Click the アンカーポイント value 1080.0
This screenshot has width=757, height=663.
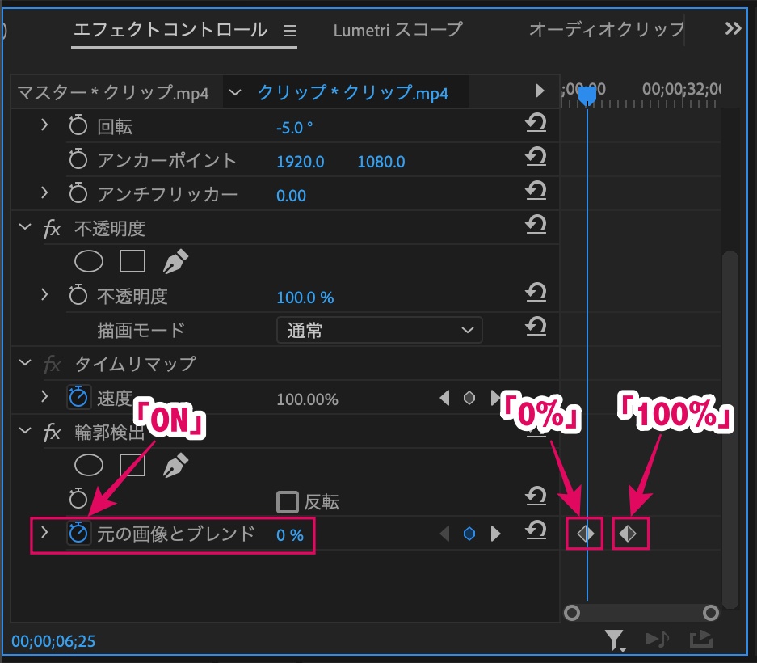pyautogui.click(x=381, y=162)
